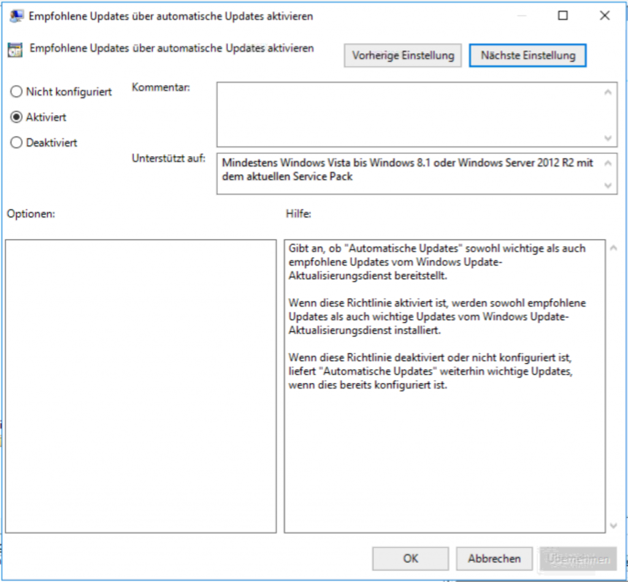The image size is (628, 582).
Task: Click the 'Unterstützt auf' scroll-up arrow
Action: pyautogui.click(x=608, y=163)
